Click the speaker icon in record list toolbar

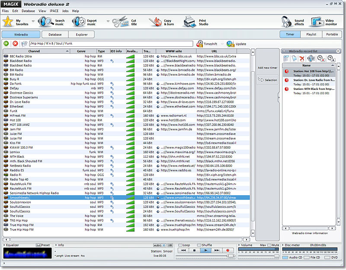[x=311, y=58]
